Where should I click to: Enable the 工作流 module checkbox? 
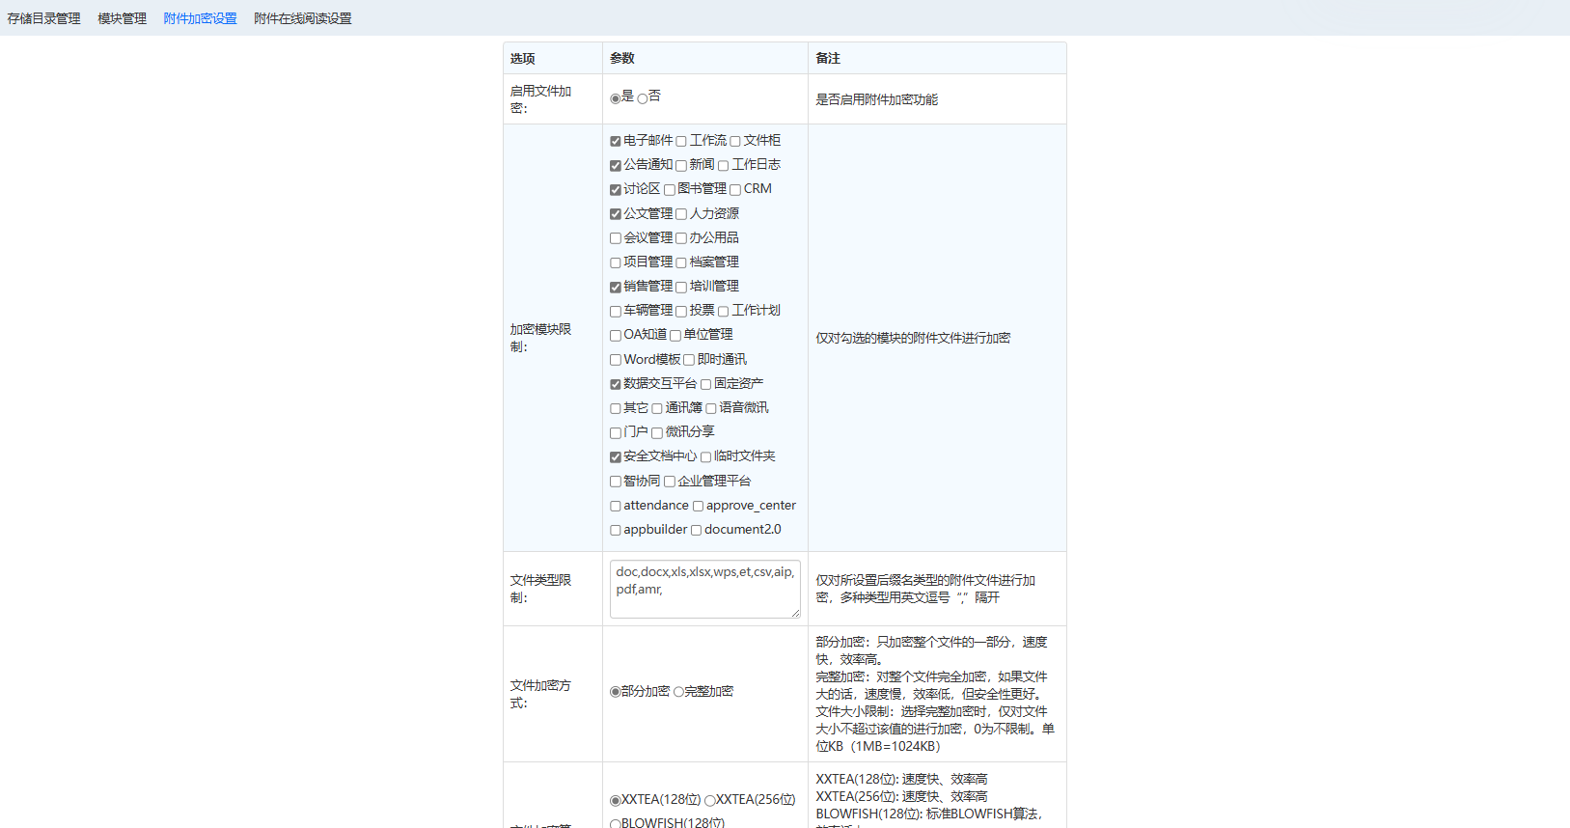click(x=681, y=142)
